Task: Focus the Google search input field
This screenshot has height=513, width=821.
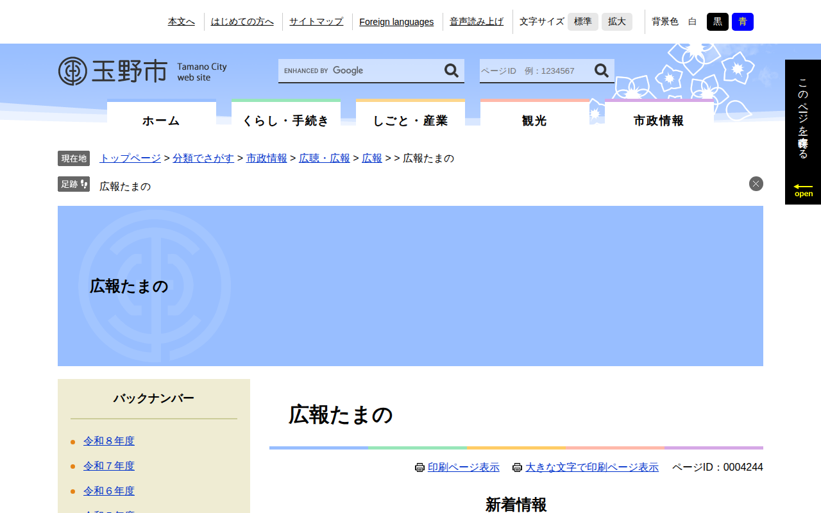Action: 360,71
